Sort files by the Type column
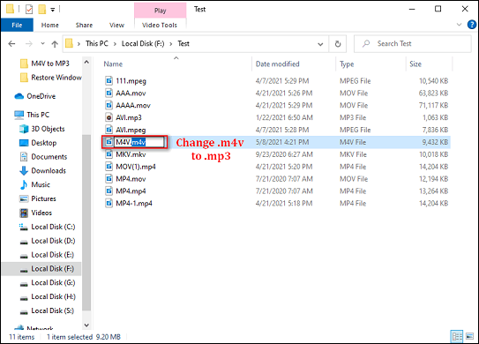 pyautogui.click(x=347, y=64)
